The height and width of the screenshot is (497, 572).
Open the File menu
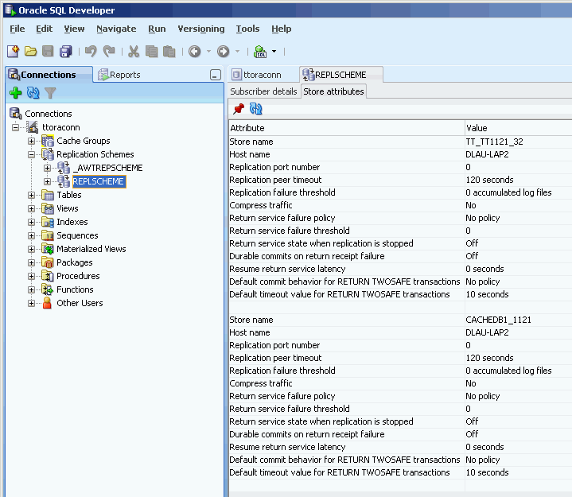(18, 29)
